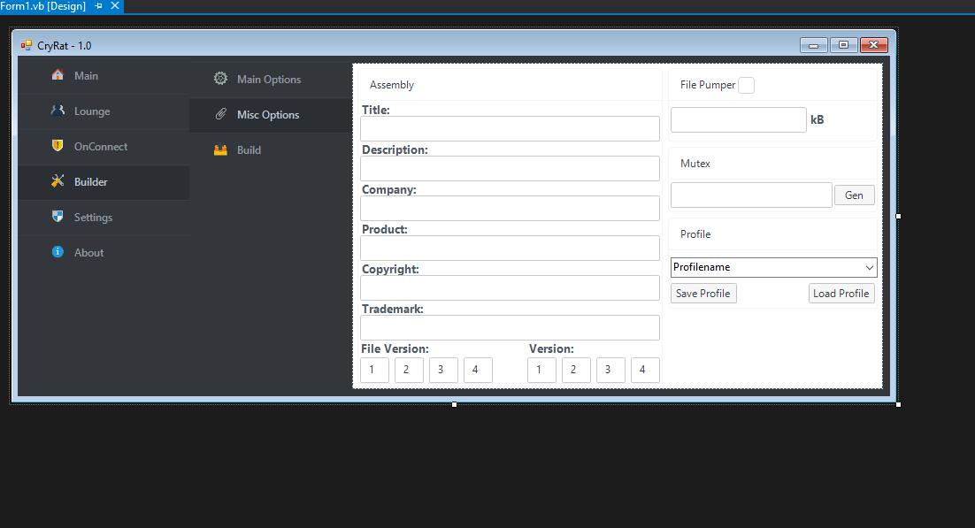The image size is (975, 528).
Task: Click Version fourth box
Action: pos(646,370)
